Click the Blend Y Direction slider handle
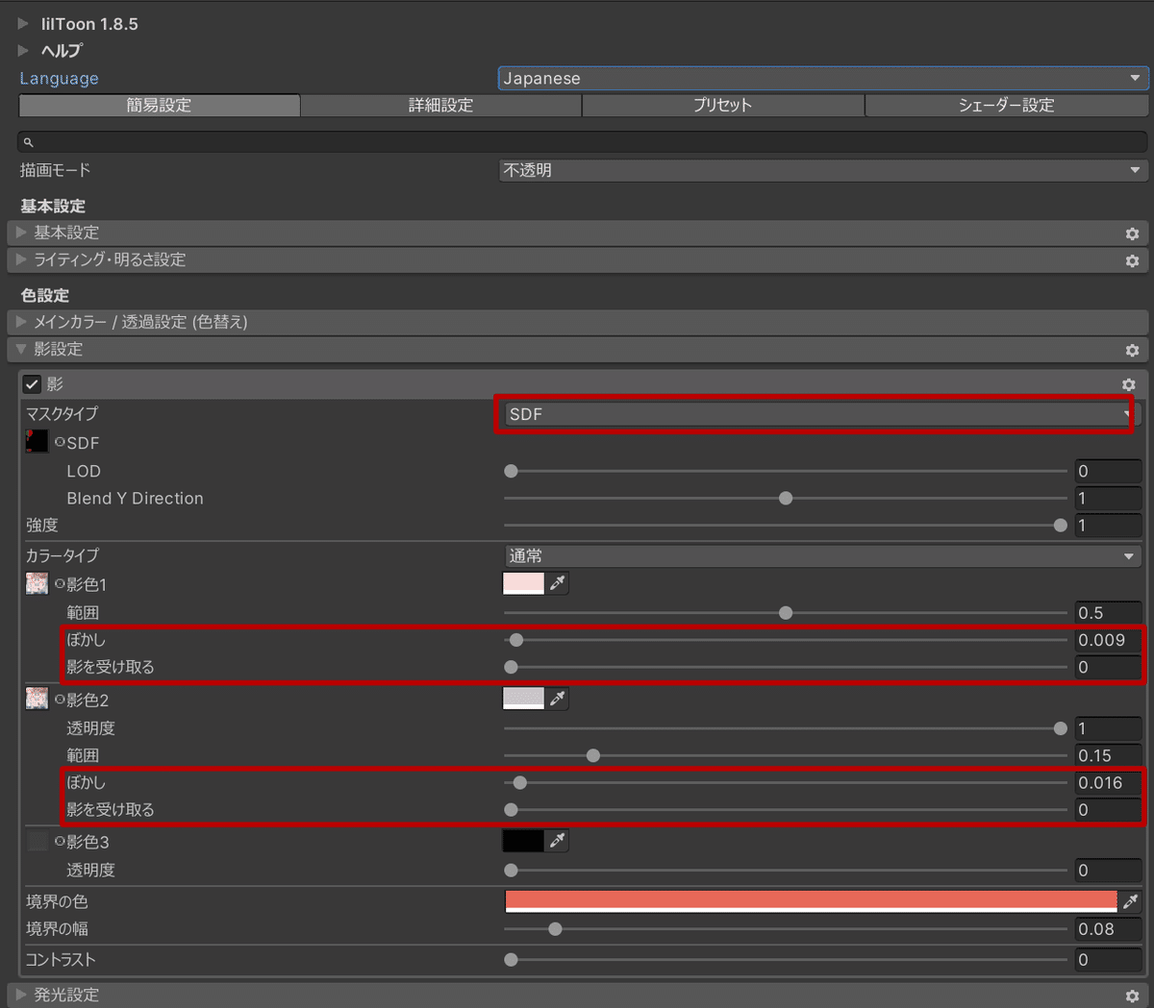1154x1008 pixels. coord(786,498)
